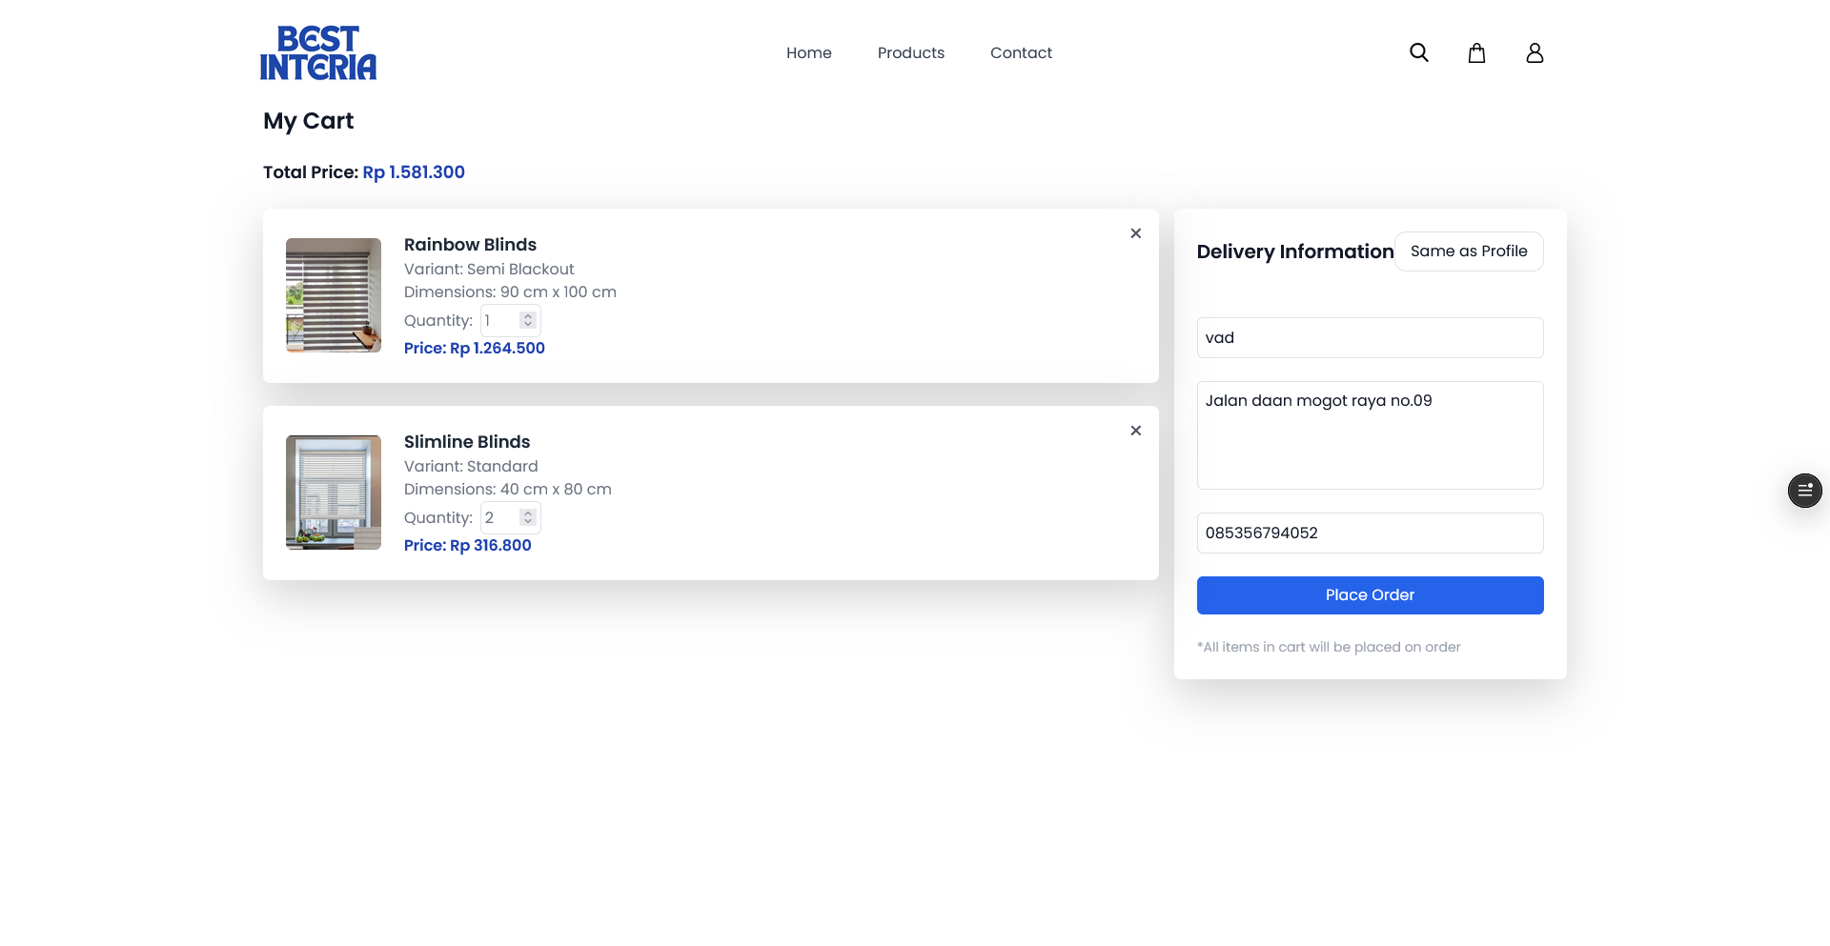Image resolution: width=1830 pixels, height=946 pixels.
Task: Open the Products menu item
Action: (910, 53)
